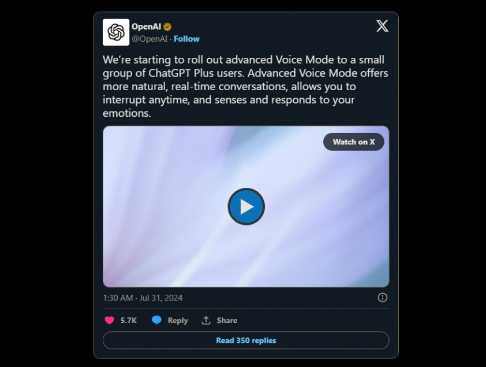Like the tweet with the heart icon

tap(109, 320)
